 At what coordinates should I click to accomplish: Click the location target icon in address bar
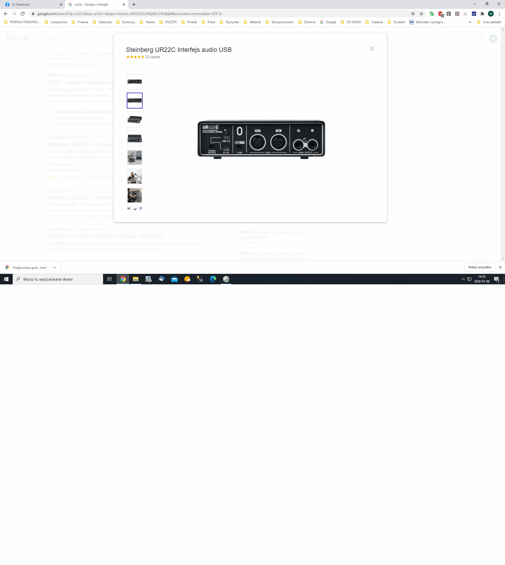413,14
